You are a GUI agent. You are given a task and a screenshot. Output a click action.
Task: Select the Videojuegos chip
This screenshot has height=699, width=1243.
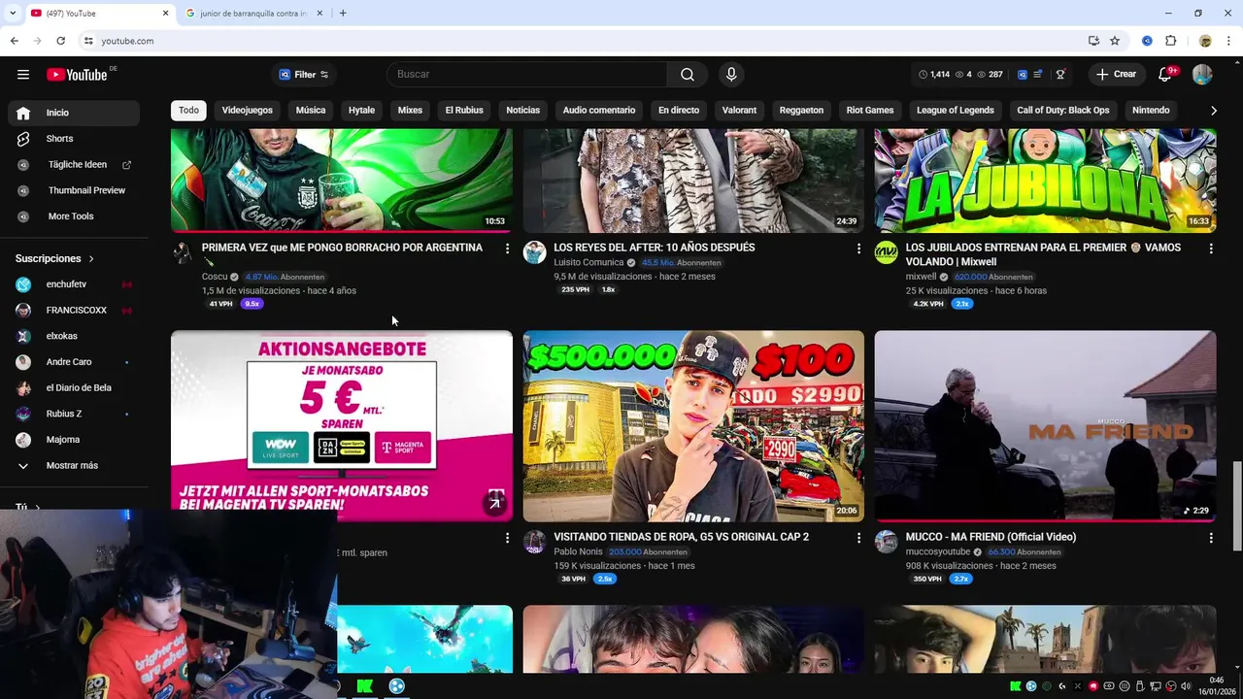tap(247, 111)
